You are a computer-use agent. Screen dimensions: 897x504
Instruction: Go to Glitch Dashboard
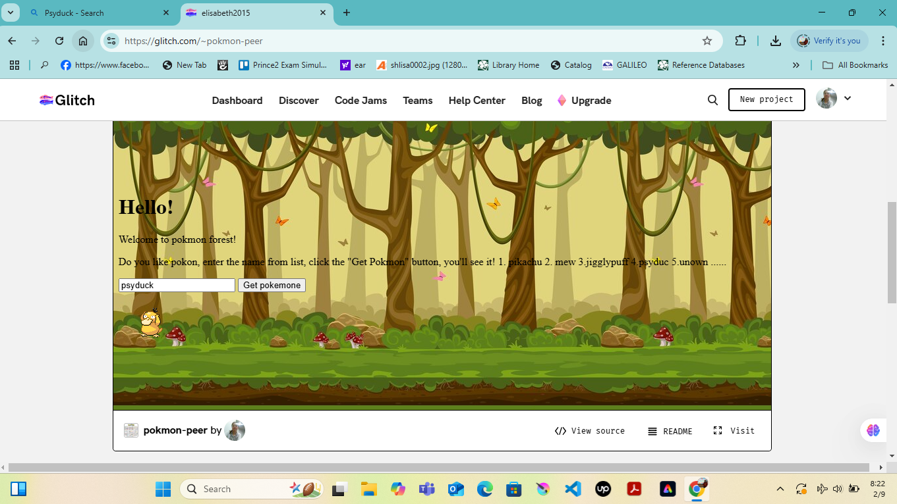[x=237, y=100]
